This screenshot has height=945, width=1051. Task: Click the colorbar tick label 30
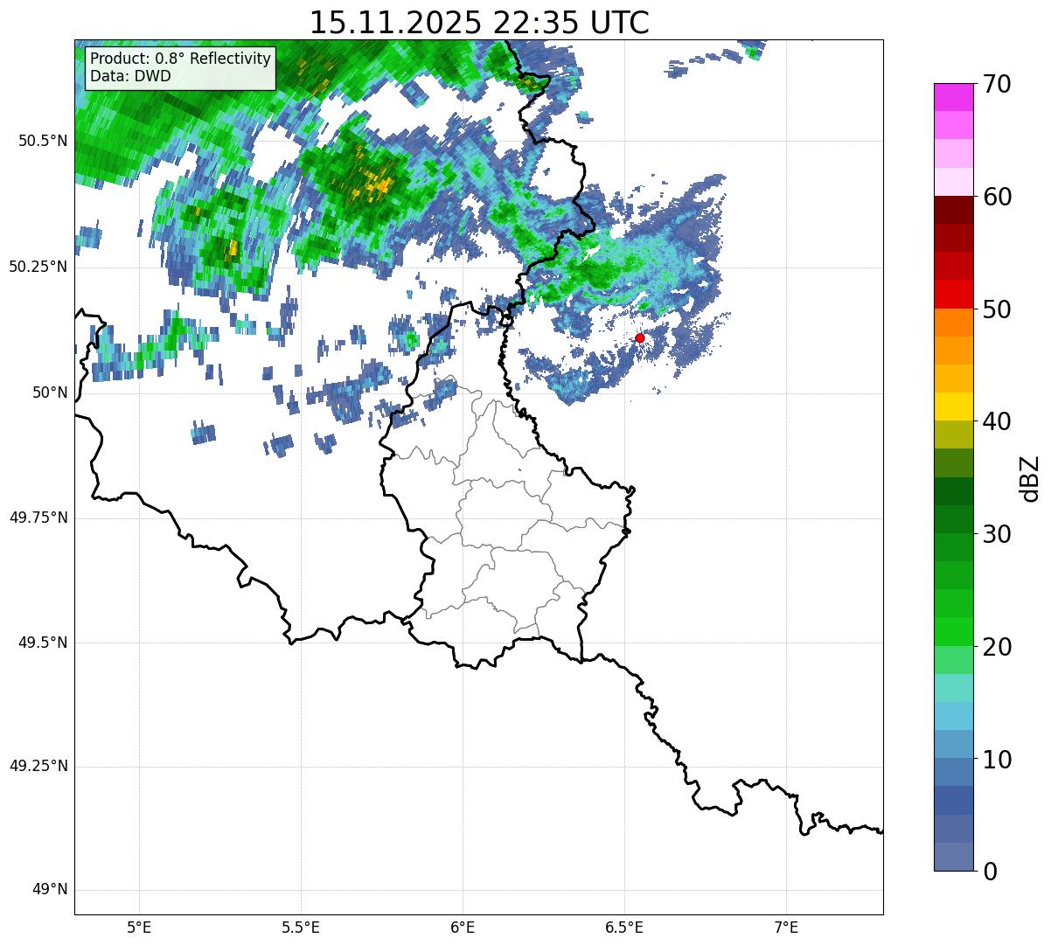coord(997,534)
